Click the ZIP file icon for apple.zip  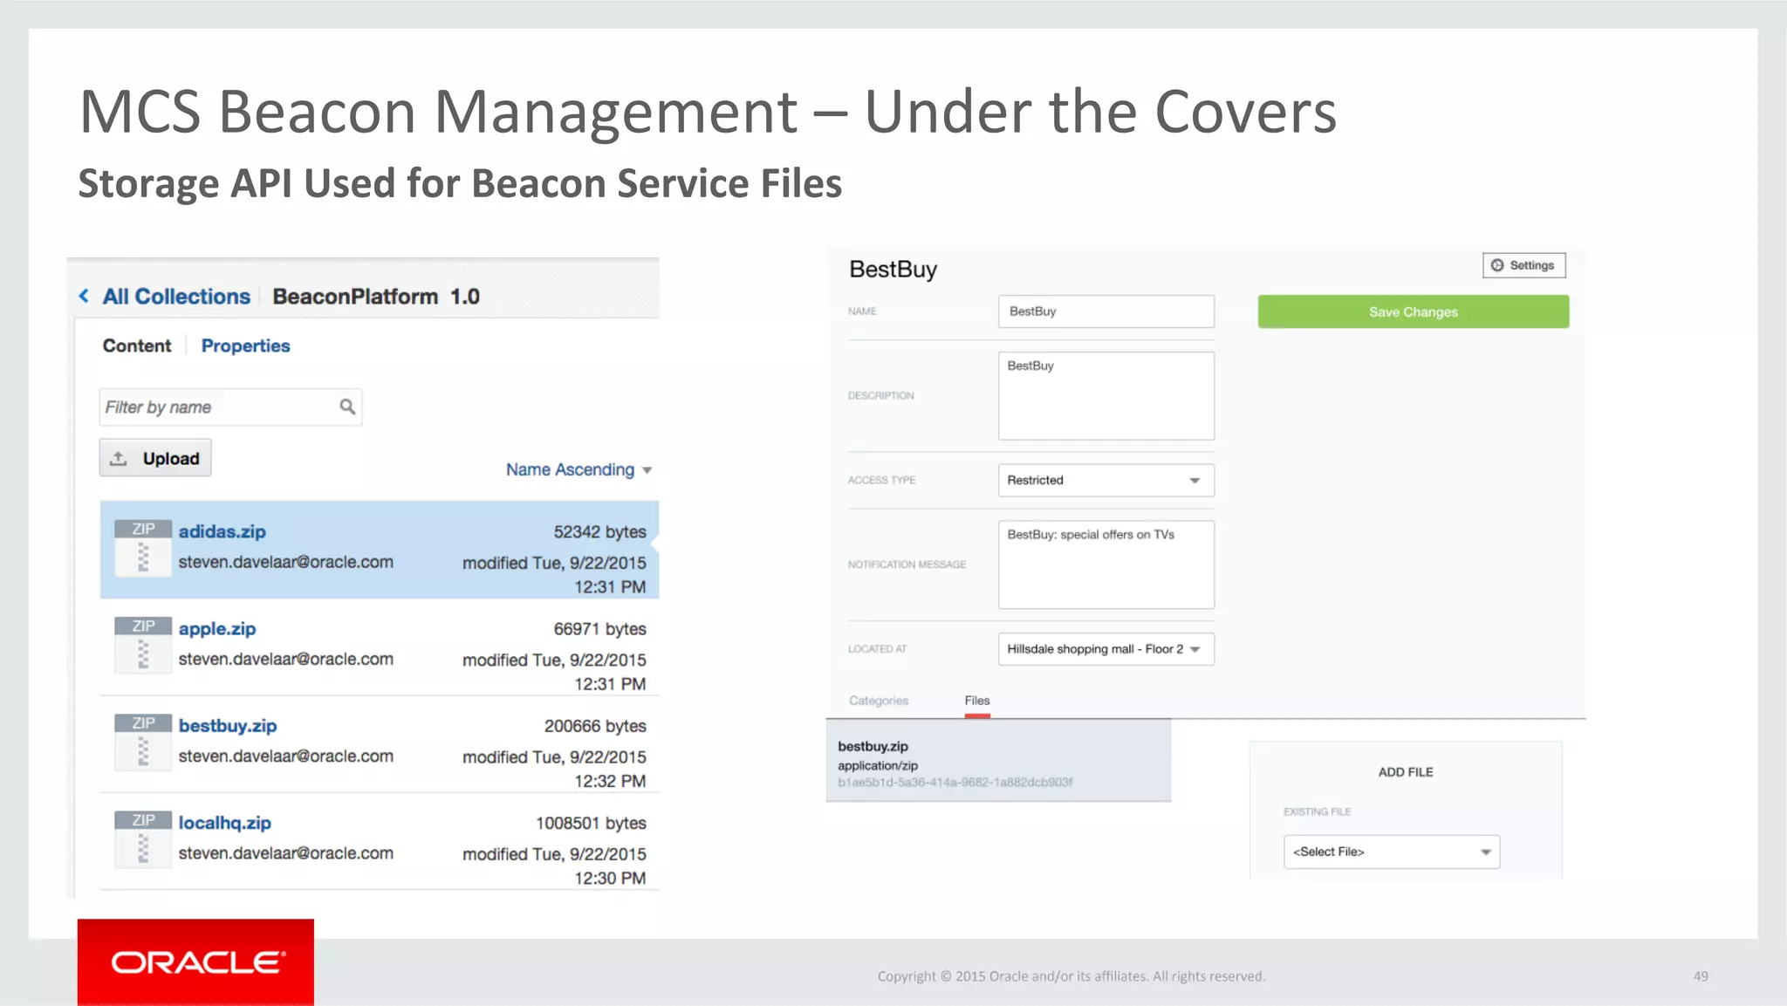(143, 645)
